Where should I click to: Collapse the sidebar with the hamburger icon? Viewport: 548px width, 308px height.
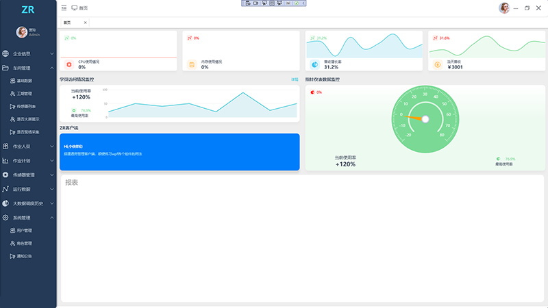click(64, 8)
